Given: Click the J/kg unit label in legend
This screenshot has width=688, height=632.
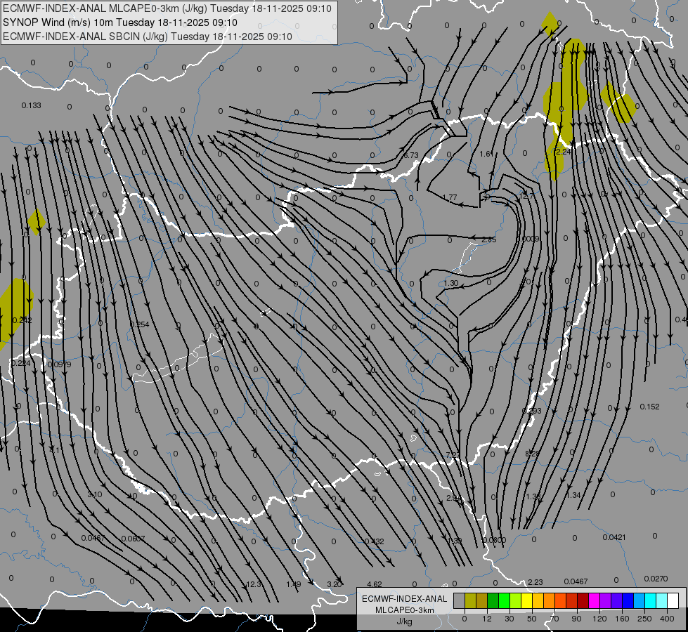Looking at the screenshot, I should pos(405,621).
